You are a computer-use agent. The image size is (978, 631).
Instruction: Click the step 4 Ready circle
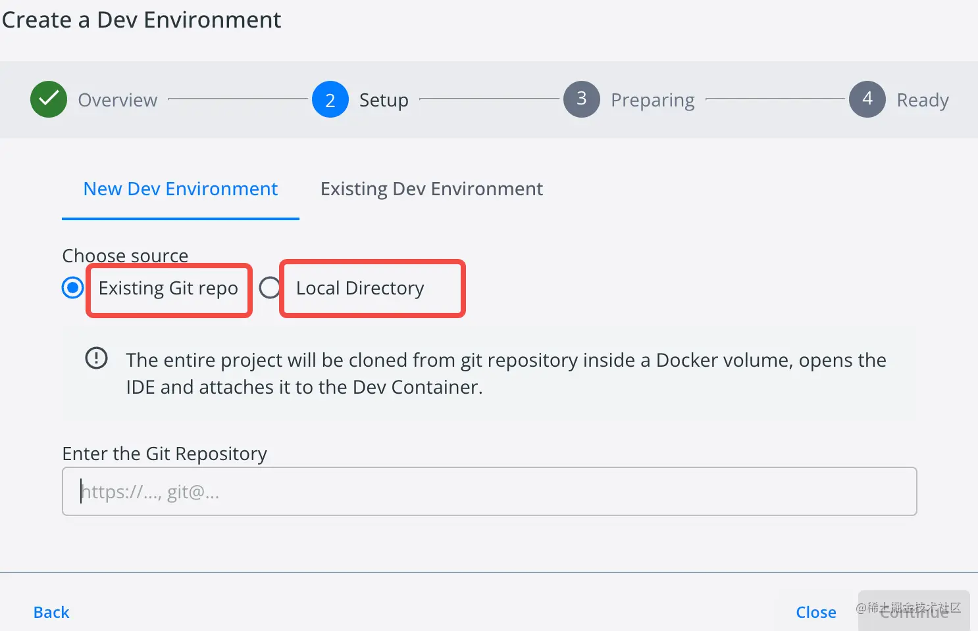coord(867,99)
